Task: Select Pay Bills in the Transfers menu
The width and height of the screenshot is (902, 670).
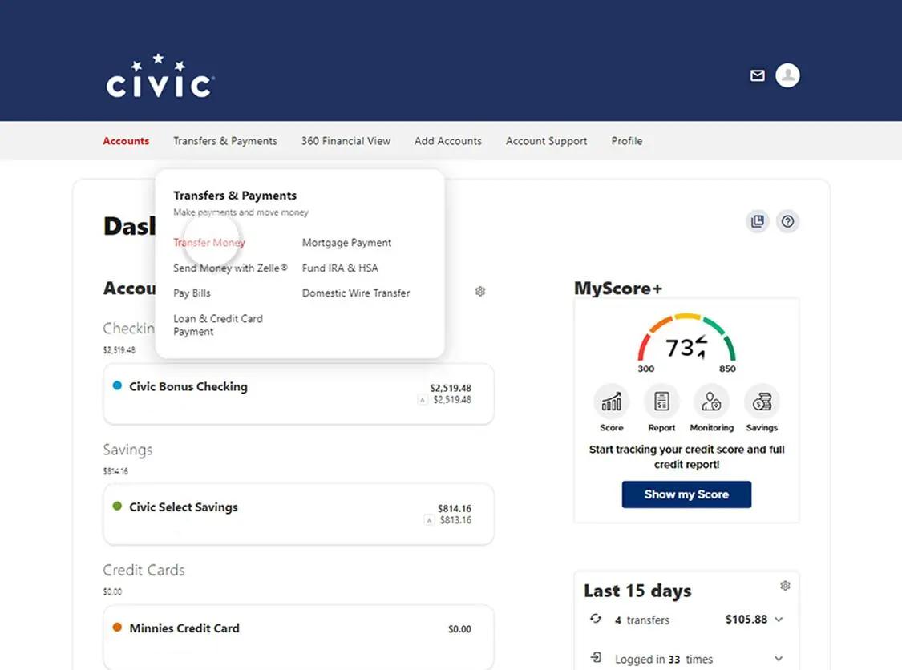Action: (192, 293)
